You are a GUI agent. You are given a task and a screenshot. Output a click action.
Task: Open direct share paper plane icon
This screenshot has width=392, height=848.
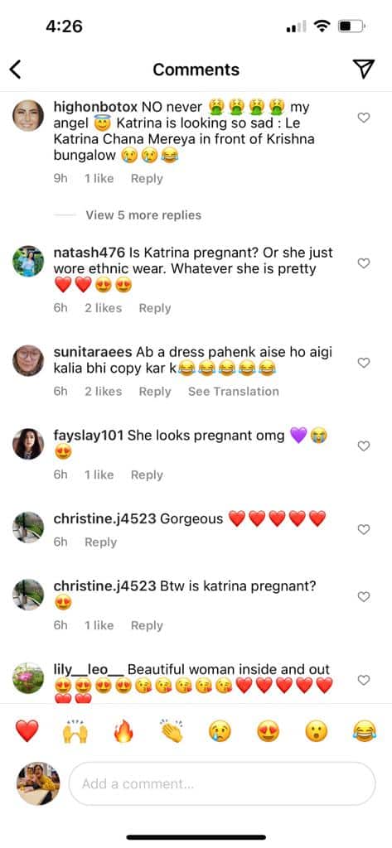click(x=363, y=69)
